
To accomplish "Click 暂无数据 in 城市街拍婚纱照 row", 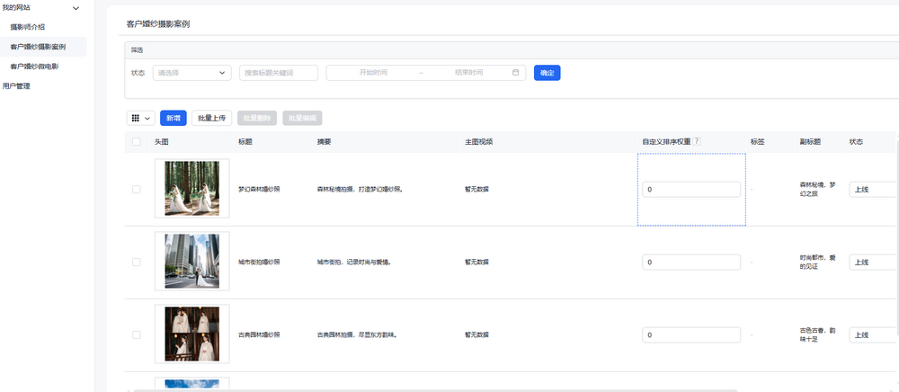I will 477,262.
